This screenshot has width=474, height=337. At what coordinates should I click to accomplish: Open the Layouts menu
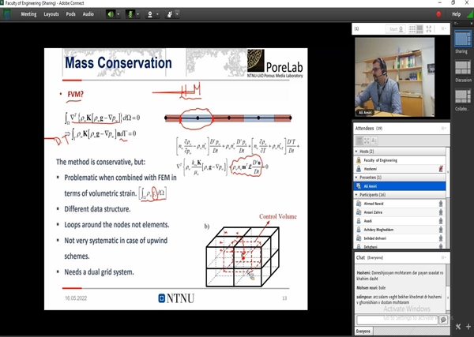51,14
